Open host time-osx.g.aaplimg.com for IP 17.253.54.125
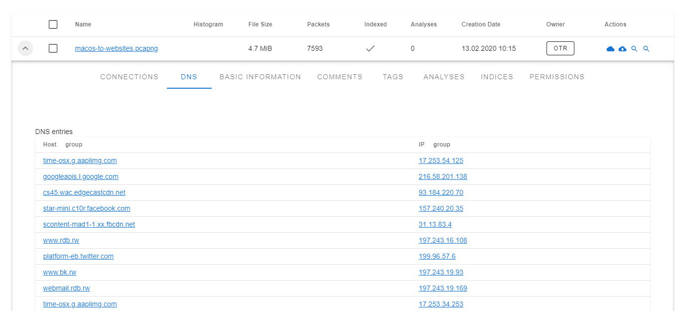Screen dimensions: 682x311 (80, 161)
